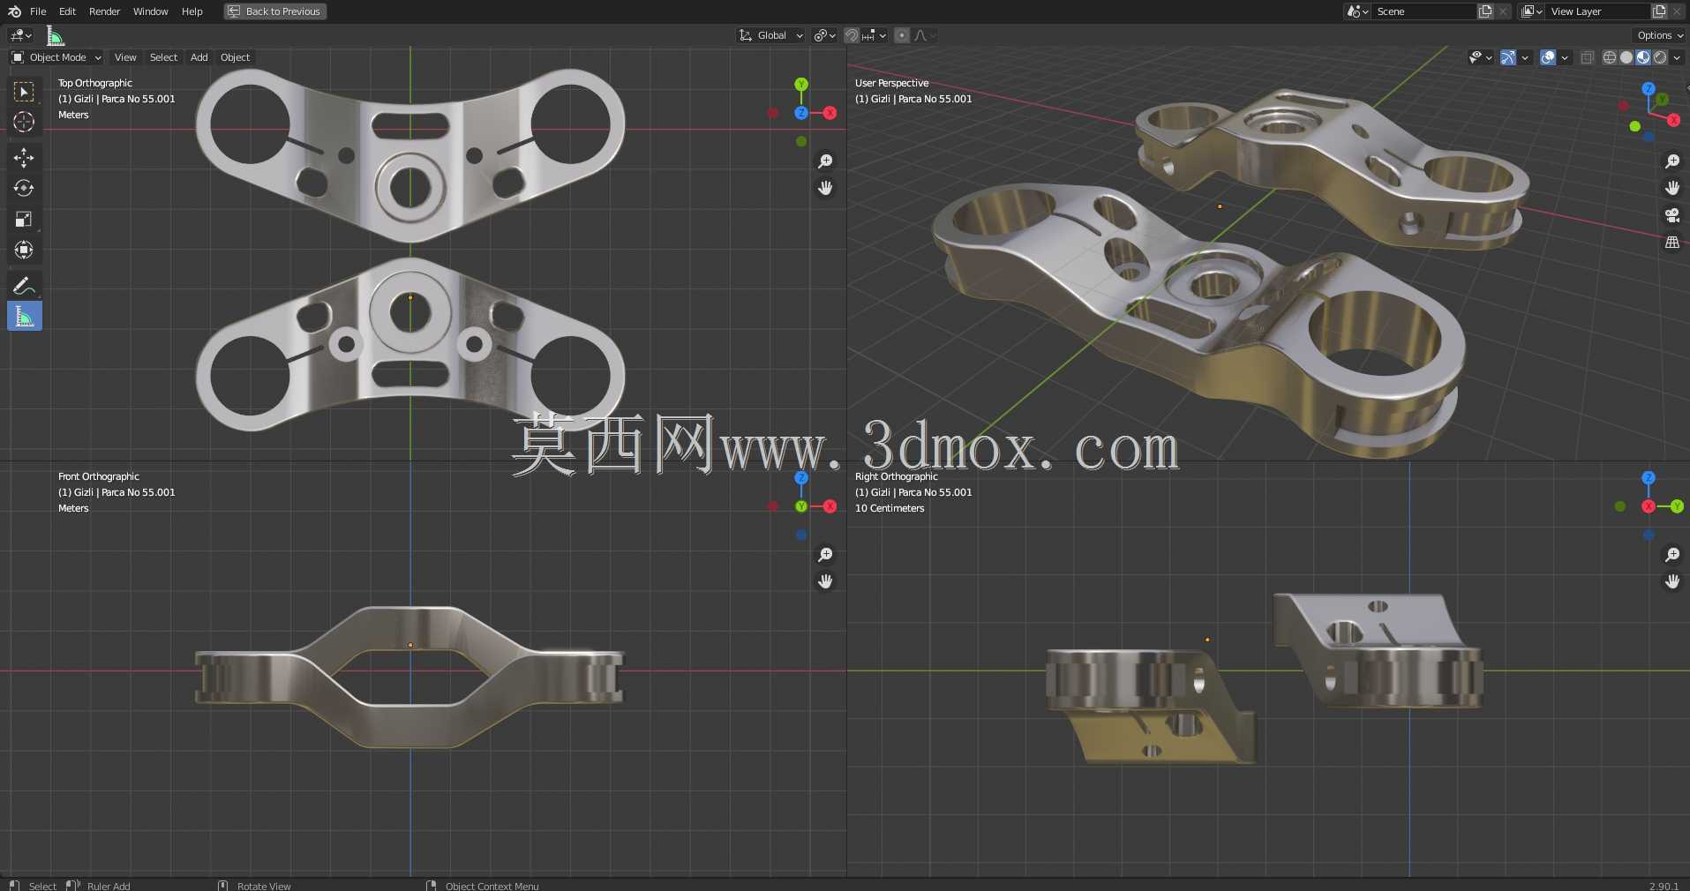Open the Help menu
This screenshot has height=891, width=1690.
192,11
